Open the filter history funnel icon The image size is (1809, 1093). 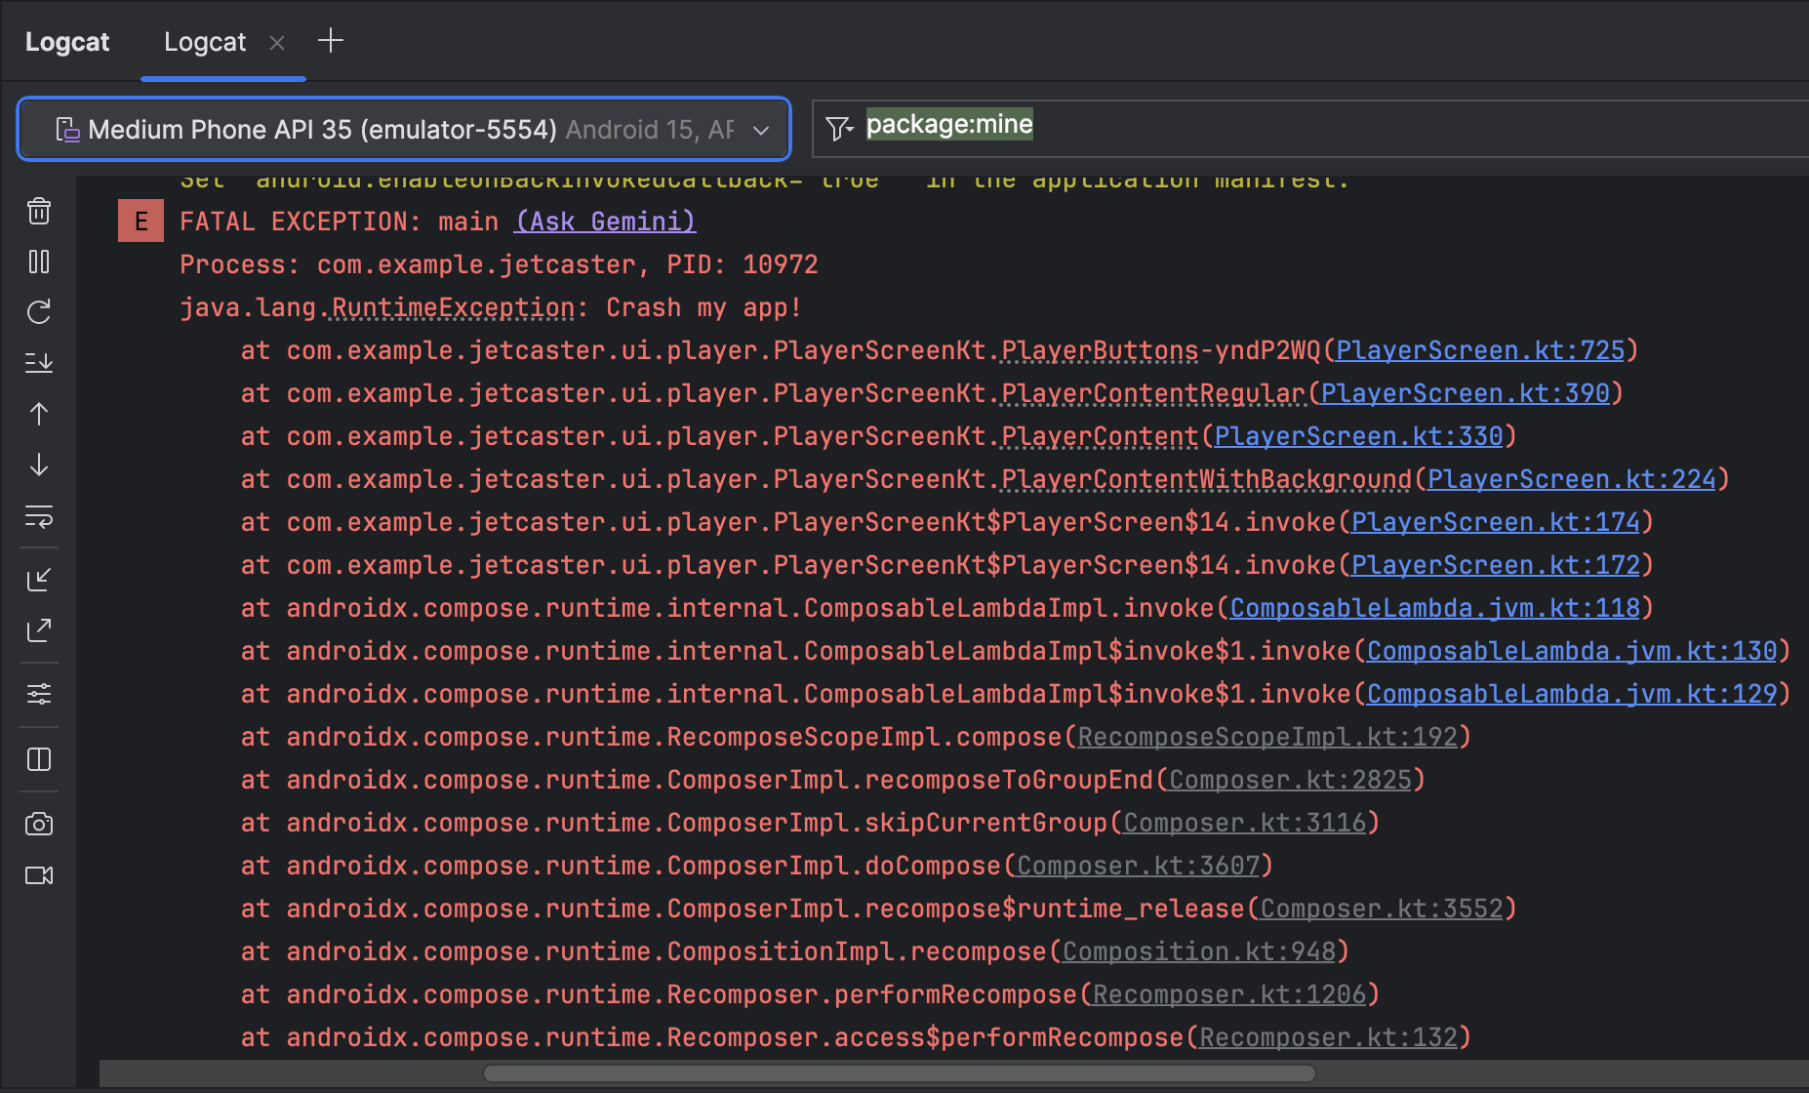point(839,128)
